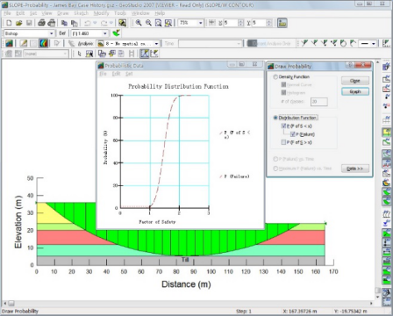The width and height of the screenshot is (393, 316).
Task: Click the circle slip drawing icon
Action: pyautogui.click(x=343, y=44)
